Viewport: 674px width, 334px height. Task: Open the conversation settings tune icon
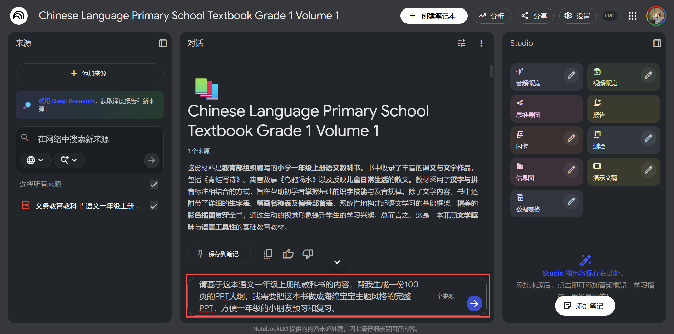(462, 43)
